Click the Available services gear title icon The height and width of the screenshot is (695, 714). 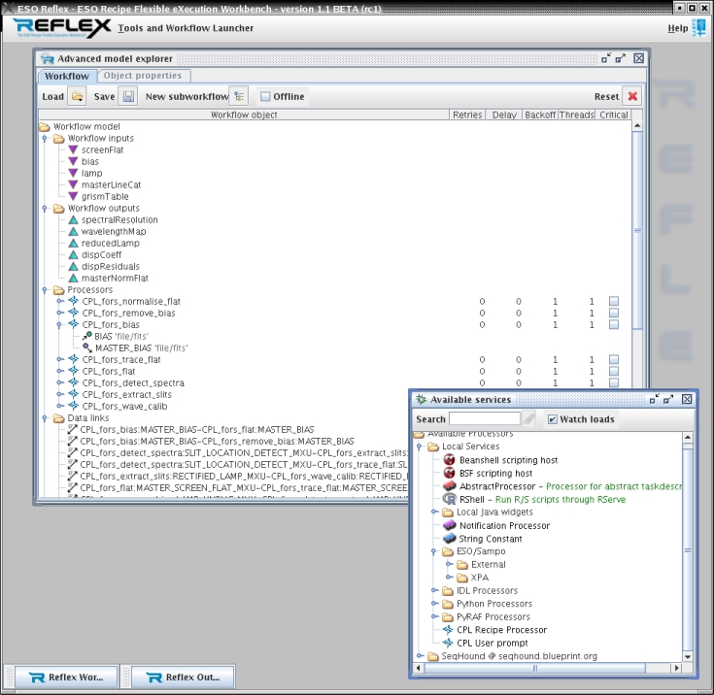point(422,400)
